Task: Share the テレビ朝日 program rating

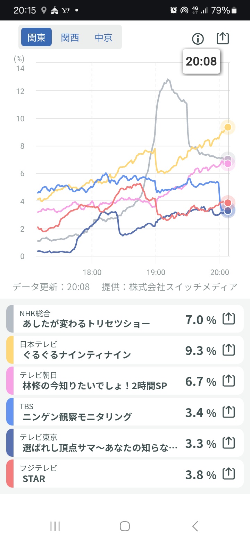Action: 228,381
